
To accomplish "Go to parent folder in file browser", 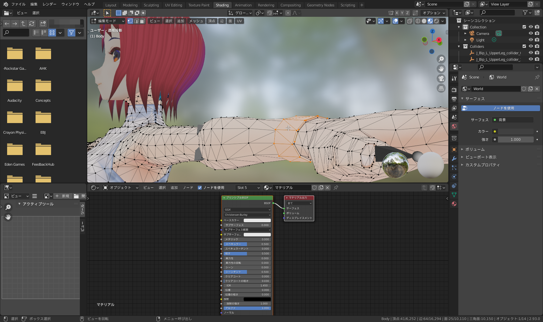I will click(x=23, y=24).
